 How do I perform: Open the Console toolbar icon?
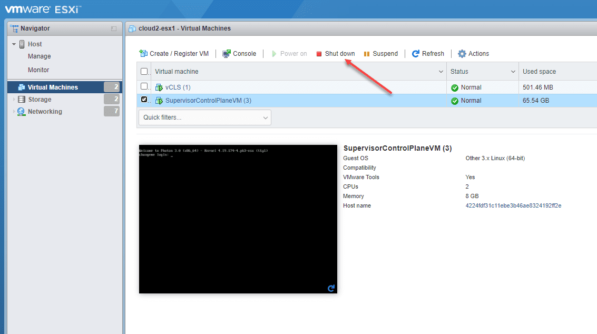point(227,53)
